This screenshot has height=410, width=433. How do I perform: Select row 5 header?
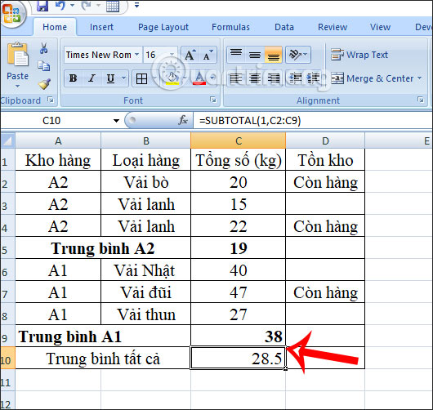tap(7, 247)
